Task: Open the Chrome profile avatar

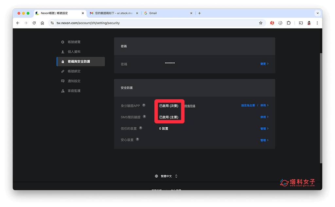Action: pos(309,23)
